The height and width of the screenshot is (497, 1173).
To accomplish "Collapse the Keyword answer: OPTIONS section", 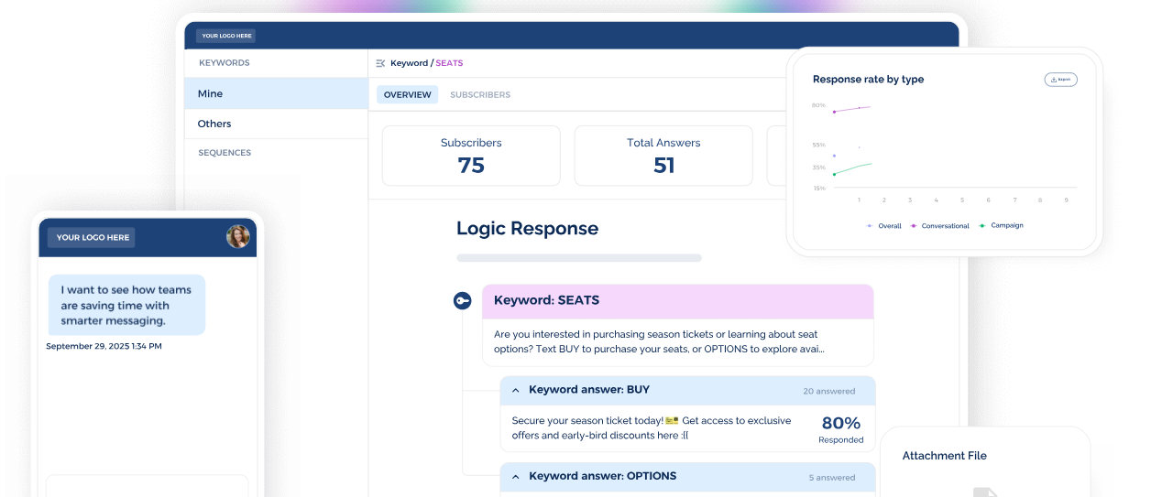I will [x=516, y=476].
